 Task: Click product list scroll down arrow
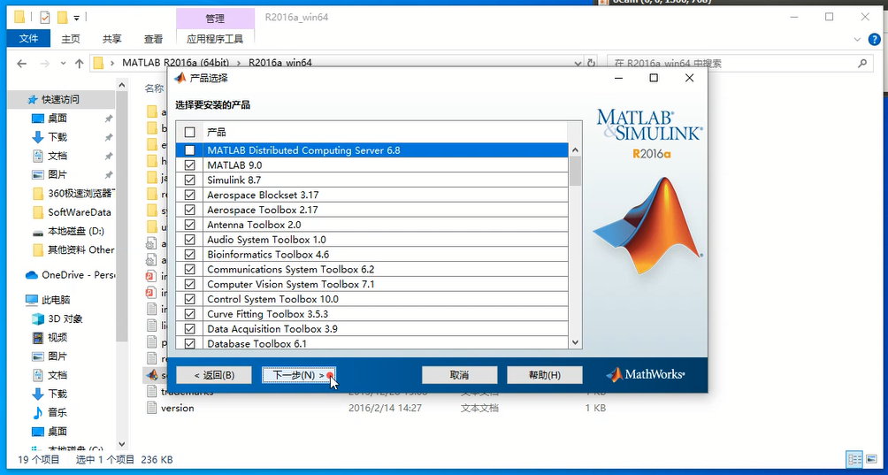(576, 342)
